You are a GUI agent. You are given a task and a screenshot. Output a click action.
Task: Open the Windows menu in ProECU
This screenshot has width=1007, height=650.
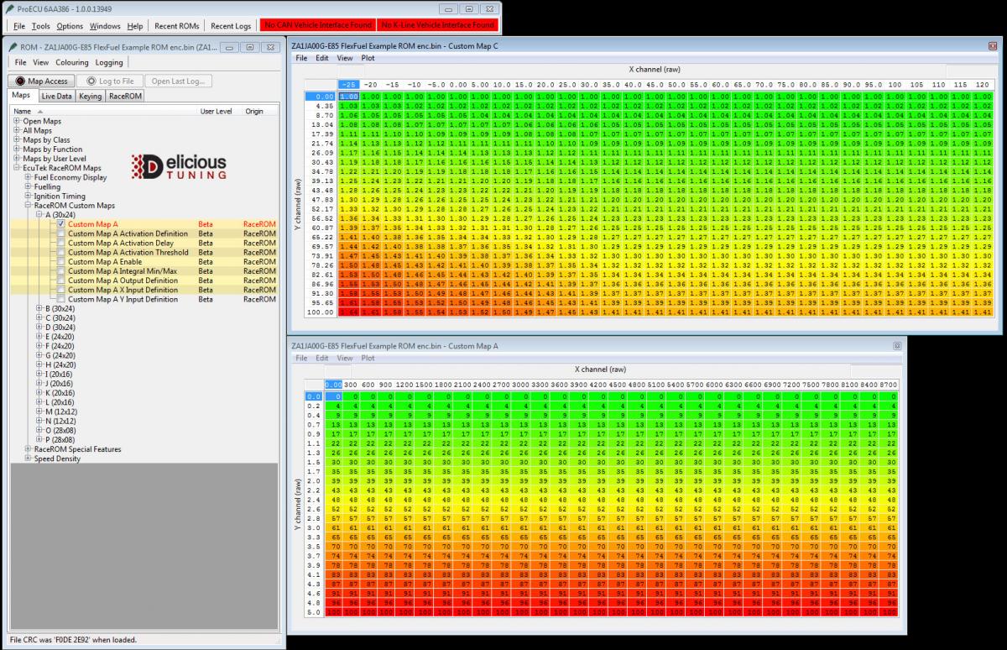(105, 26)
